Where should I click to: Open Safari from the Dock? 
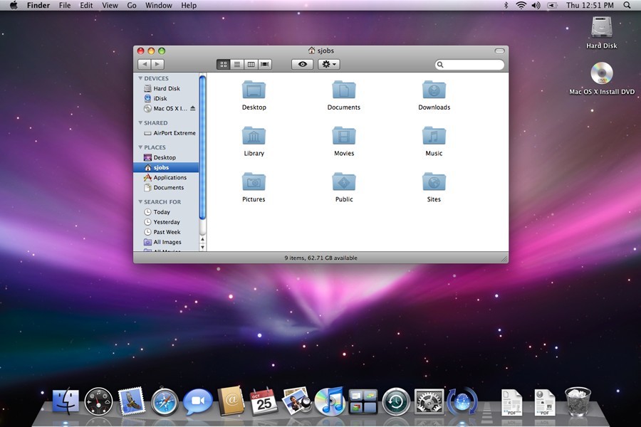tap(164, 401)
